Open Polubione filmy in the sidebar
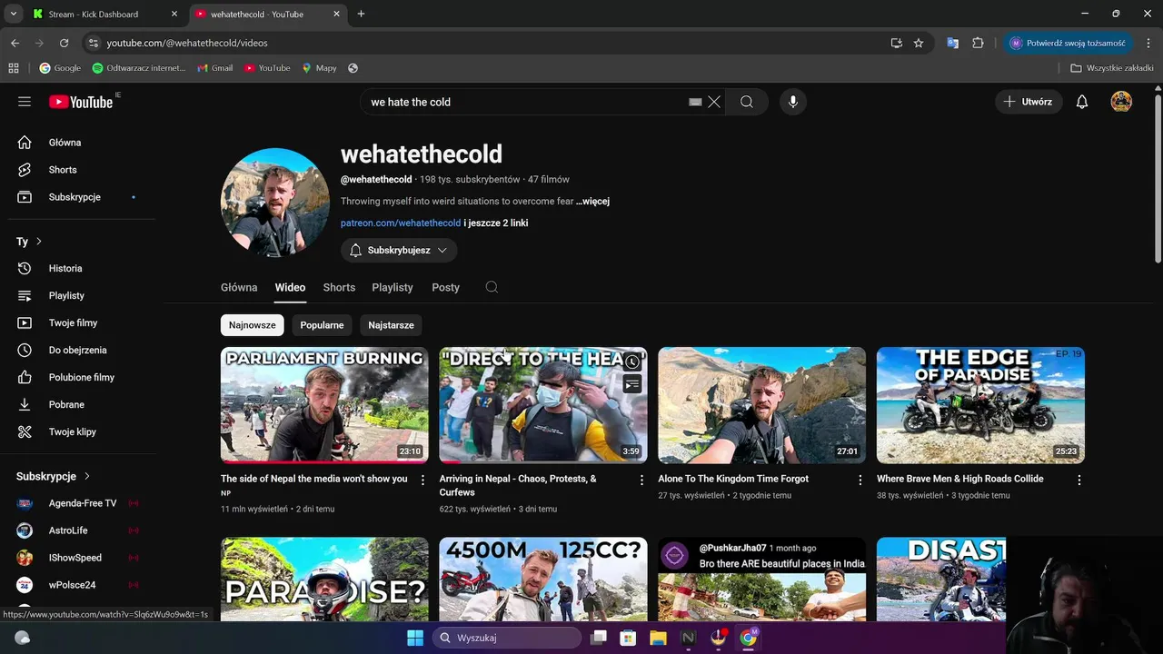The height and width of the screenshot is (654, 1163). point(82,377)
